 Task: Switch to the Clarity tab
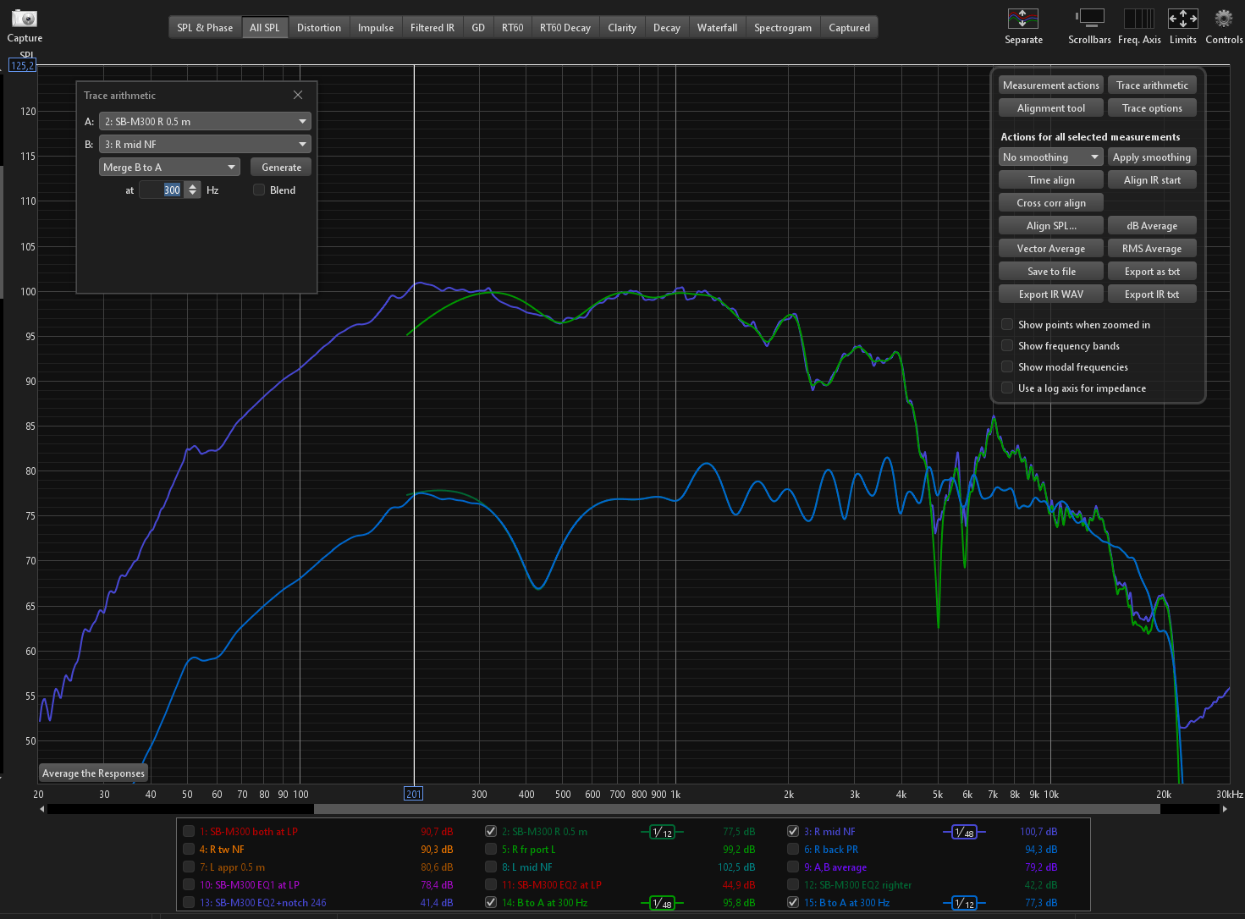(x=622, y=27)
